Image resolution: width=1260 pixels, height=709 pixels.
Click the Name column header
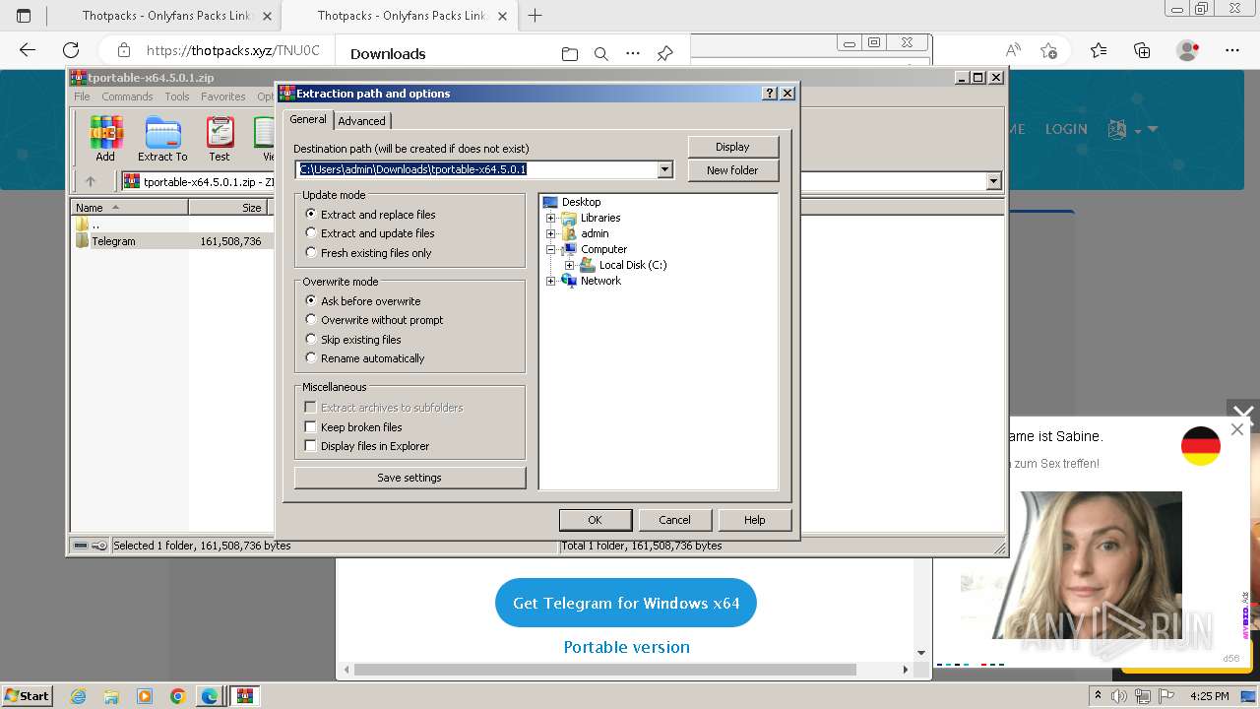(x=130, y=208)
